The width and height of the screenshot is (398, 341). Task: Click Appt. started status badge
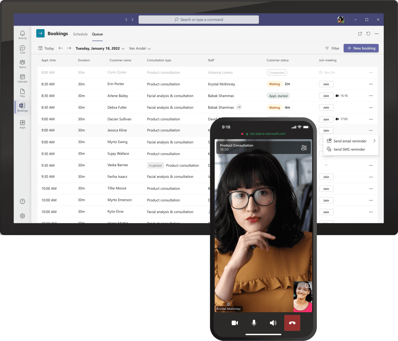[x=278, y=96]
